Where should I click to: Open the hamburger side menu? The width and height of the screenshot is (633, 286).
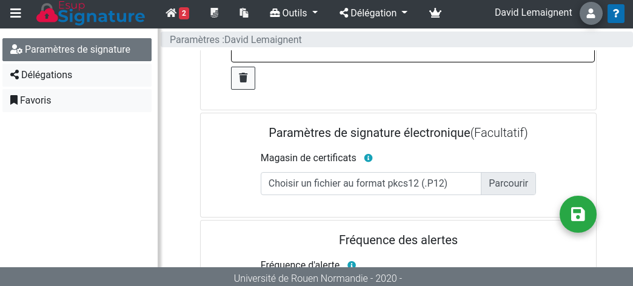tap(16, 13)
